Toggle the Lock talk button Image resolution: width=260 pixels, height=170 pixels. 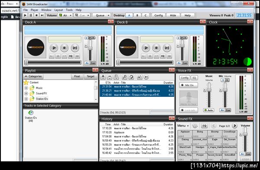(x=188, y=110)
